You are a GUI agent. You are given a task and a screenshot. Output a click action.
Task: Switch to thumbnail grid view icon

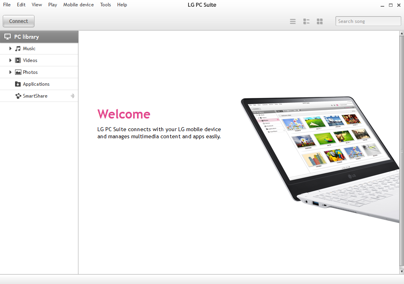click(x=320, y=21)
